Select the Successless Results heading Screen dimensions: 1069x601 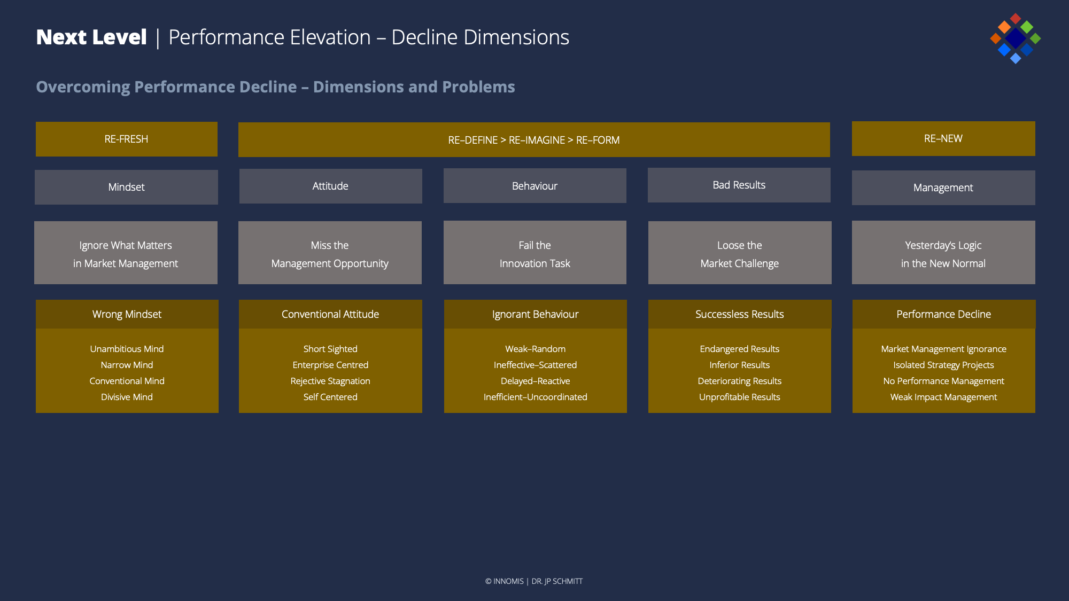coord(739,314)
